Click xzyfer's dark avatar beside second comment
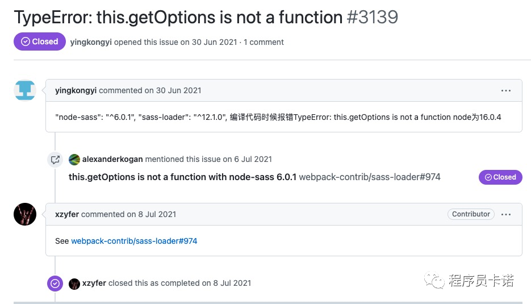This screenshot has height=304, width=531. (25, 214)
